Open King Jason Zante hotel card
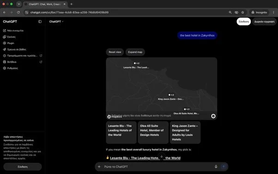The height and width of the screenshot is (174, 278). (x=185, y=132)
